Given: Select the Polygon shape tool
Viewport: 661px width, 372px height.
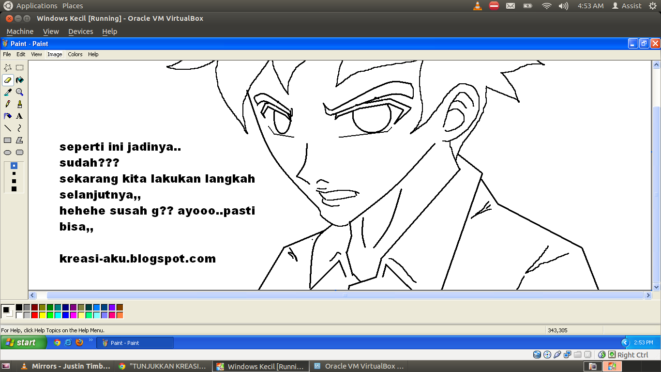Looking at the screenshot, I should tap(20, 140).
